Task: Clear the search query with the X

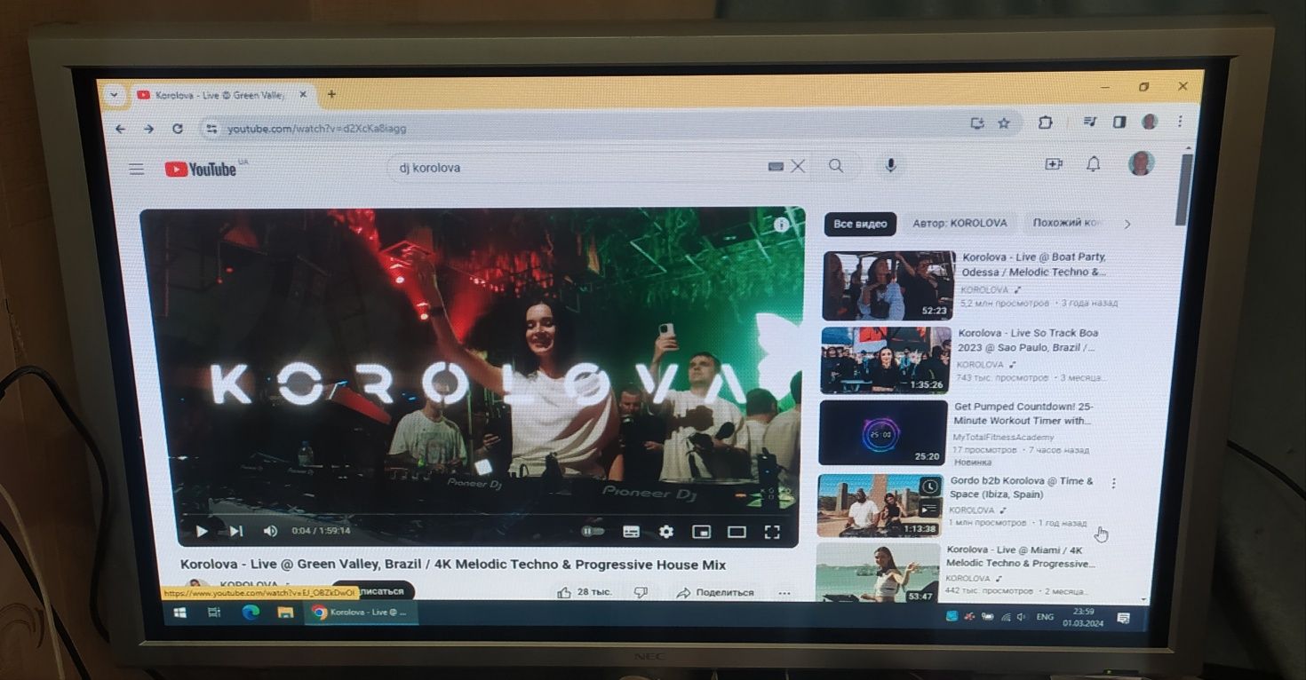Action: click(x=798, y=166)
